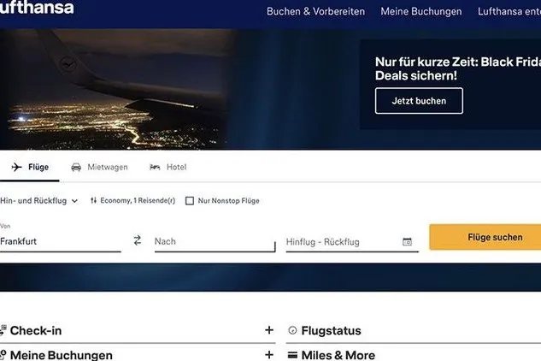Click the lower Meine Buchungen heading
Image resolution: width=541 pixels, height=361 pixels.
(62, 355)
